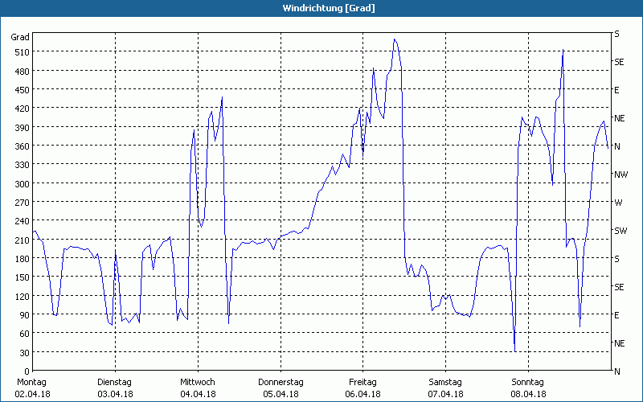
Task: Click the 'NW' compass label
Action: click(620, 174)
